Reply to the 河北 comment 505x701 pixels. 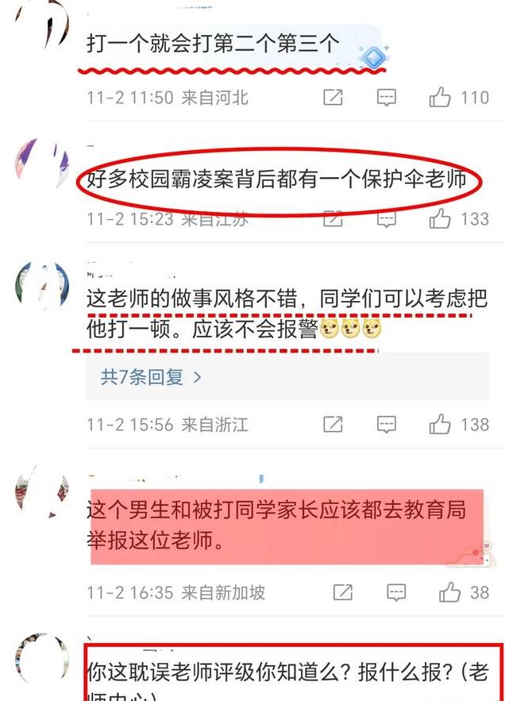click(387, 98)
